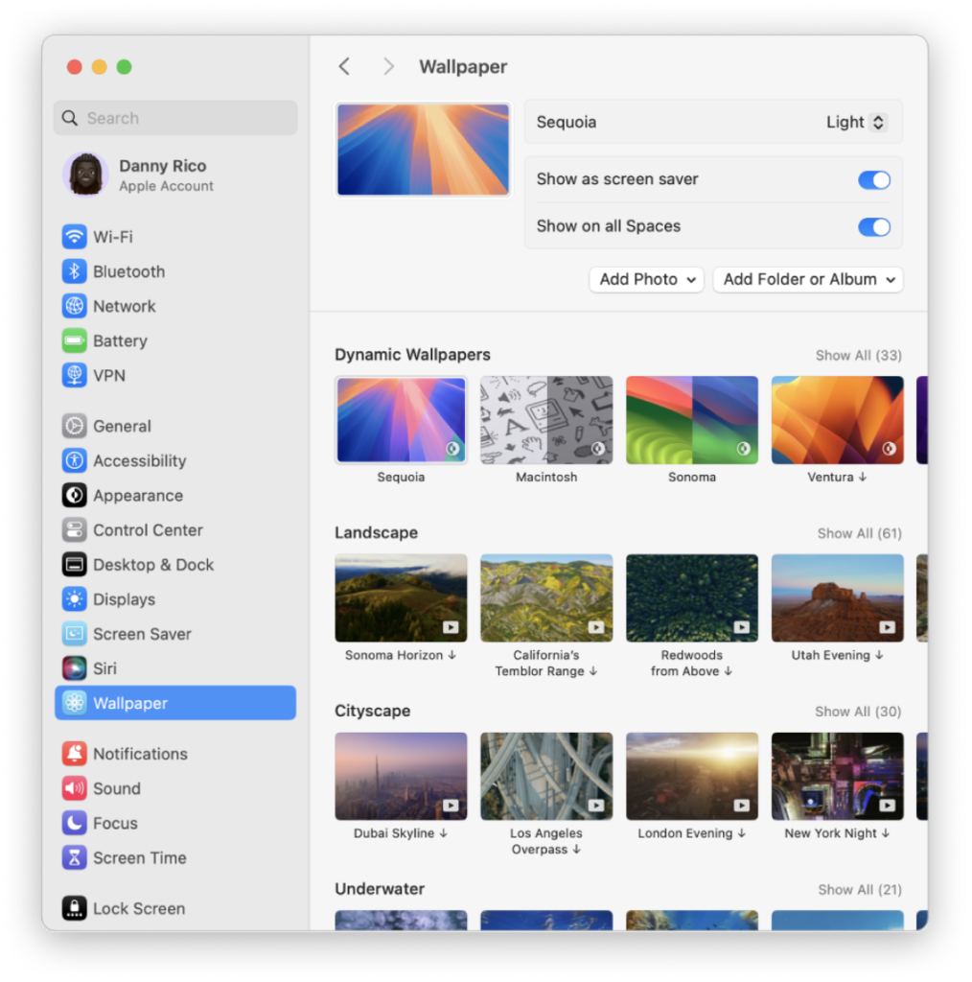Show all 30 Cityscape wallpapers
Image resolution: width=972 pixels, height=982 pixels.
[x=858, y=712]
